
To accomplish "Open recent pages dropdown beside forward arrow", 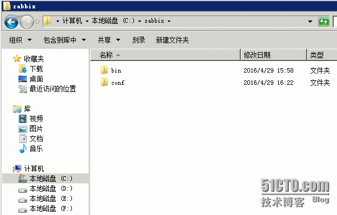I will (38, 22).
